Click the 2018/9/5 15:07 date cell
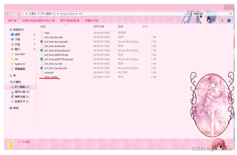 101,77
